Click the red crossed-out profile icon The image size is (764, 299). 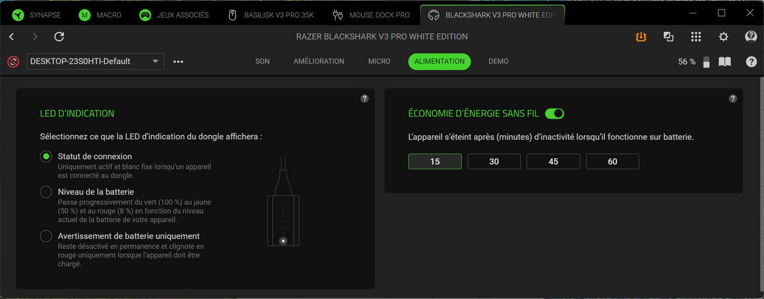coord(13,62)
